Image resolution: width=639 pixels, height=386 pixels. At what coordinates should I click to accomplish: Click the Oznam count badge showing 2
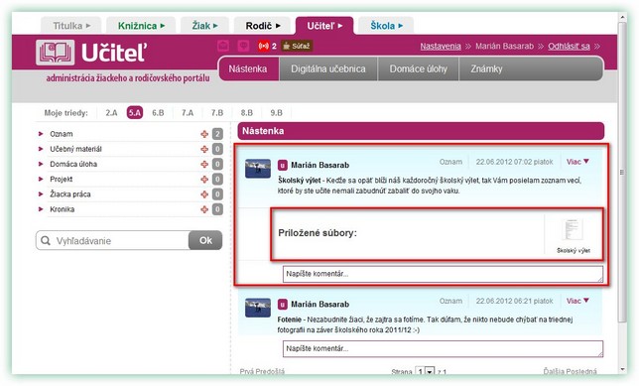217,134
